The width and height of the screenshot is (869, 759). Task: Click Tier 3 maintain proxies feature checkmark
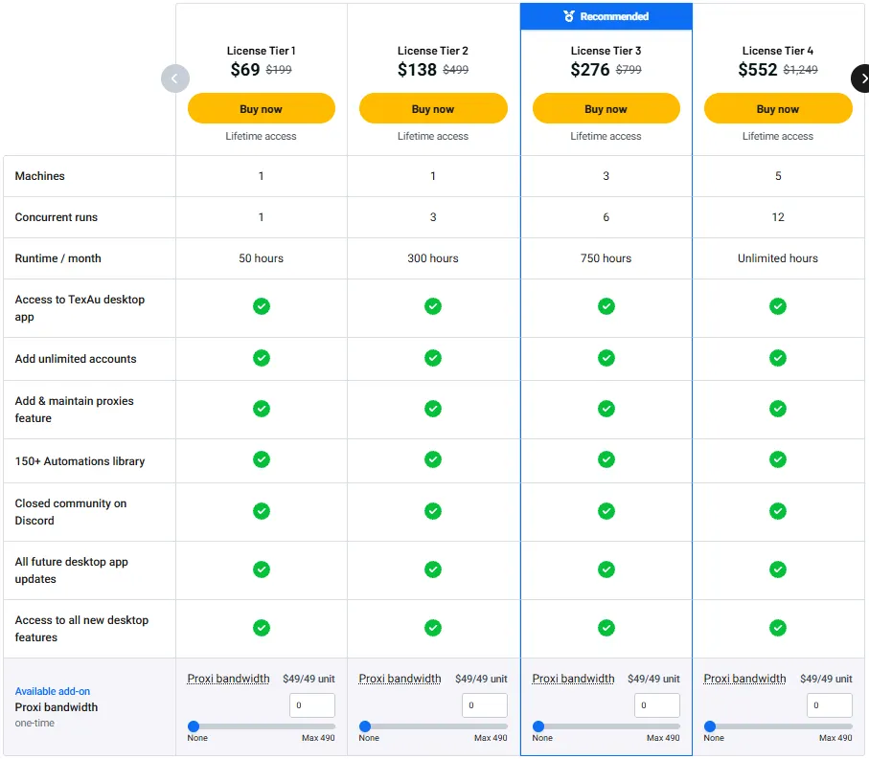606,409
